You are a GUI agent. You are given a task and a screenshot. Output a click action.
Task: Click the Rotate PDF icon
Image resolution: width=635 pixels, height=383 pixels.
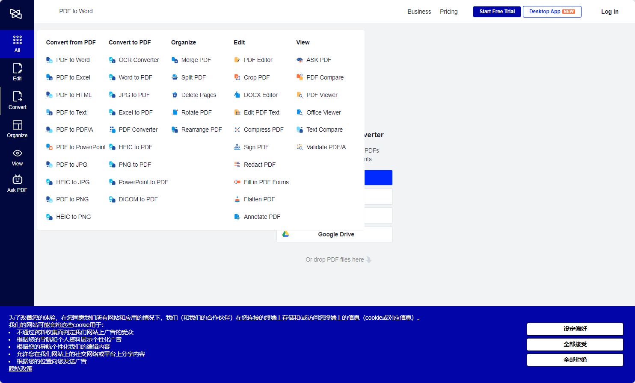pos(175,112)
